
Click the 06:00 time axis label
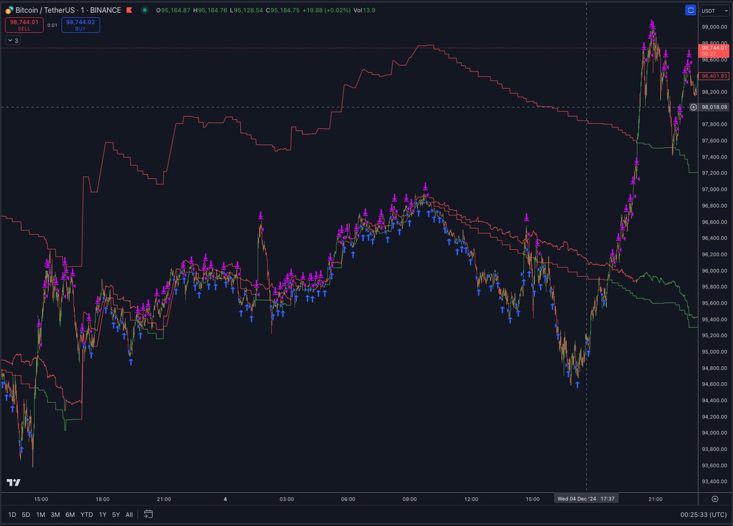click(348, 499)
